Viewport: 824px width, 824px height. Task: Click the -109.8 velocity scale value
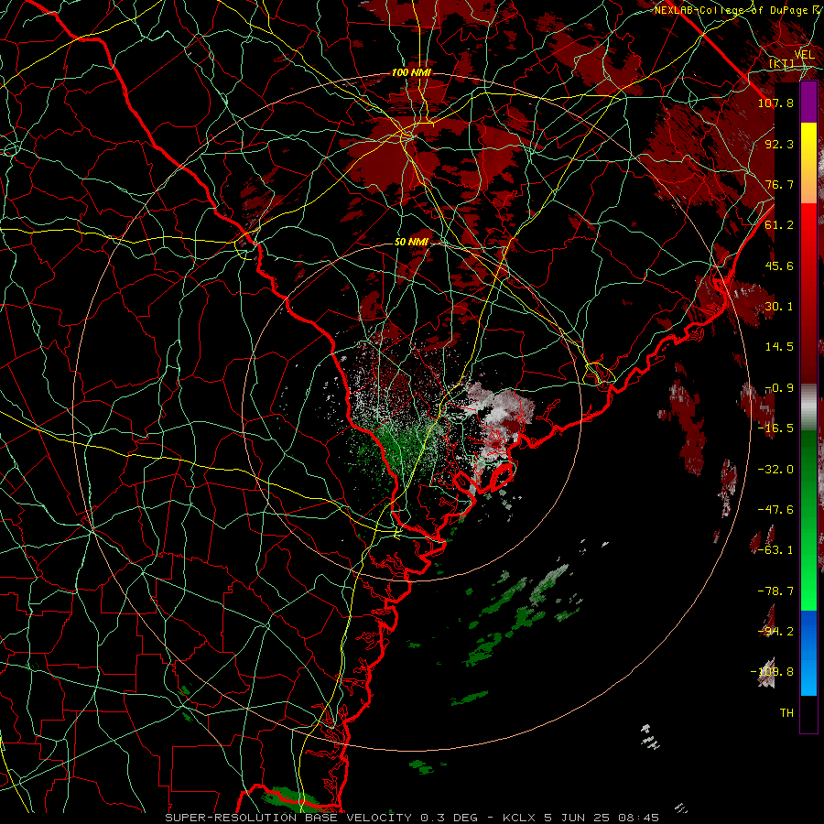[x=772, y=672]
